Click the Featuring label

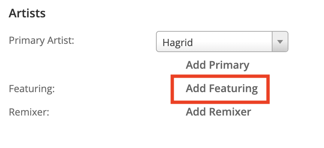pyautogui.click(x=32, y=89)
